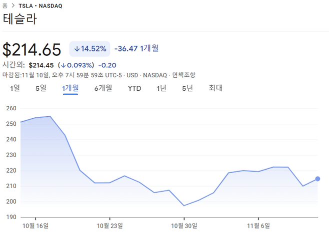
Task: Select the 1일 time range tab
Action: [15, 88]
